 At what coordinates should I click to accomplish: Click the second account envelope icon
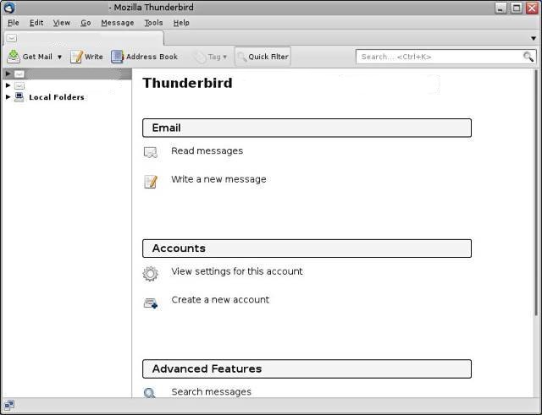coord(19,85)
